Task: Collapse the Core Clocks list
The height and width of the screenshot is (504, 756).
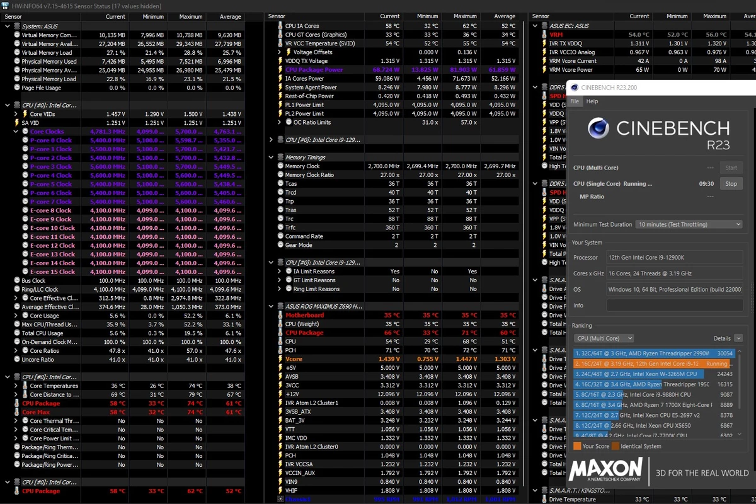Action: (x=16, y=132)
